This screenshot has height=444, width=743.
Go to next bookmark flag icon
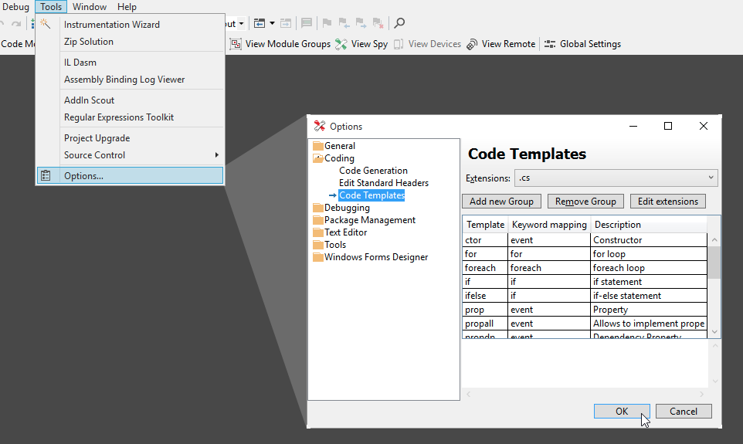[361, 22]
